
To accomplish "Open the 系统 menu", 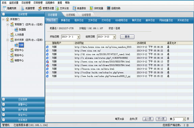I will pyautogui.click(x=4, y=3).
